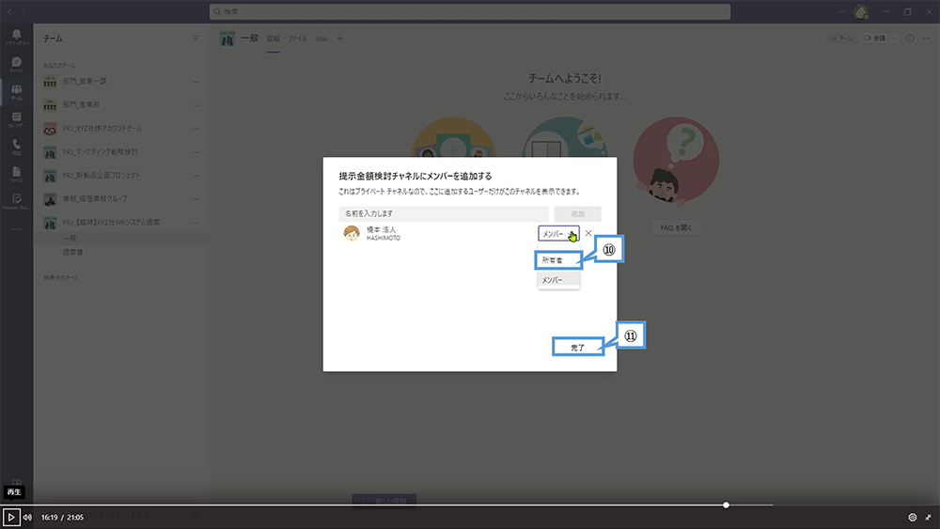The height and width of the screenshot is (529, 940).
Task: Exit fullscreen in video player
Action: pyautogui.click(x=928, y=517)
